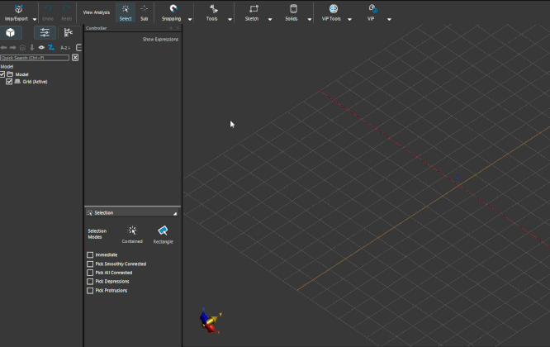Viewport: 550px width, 347px height.
Task: Activate the Select tool
Action: click(125, 12)
